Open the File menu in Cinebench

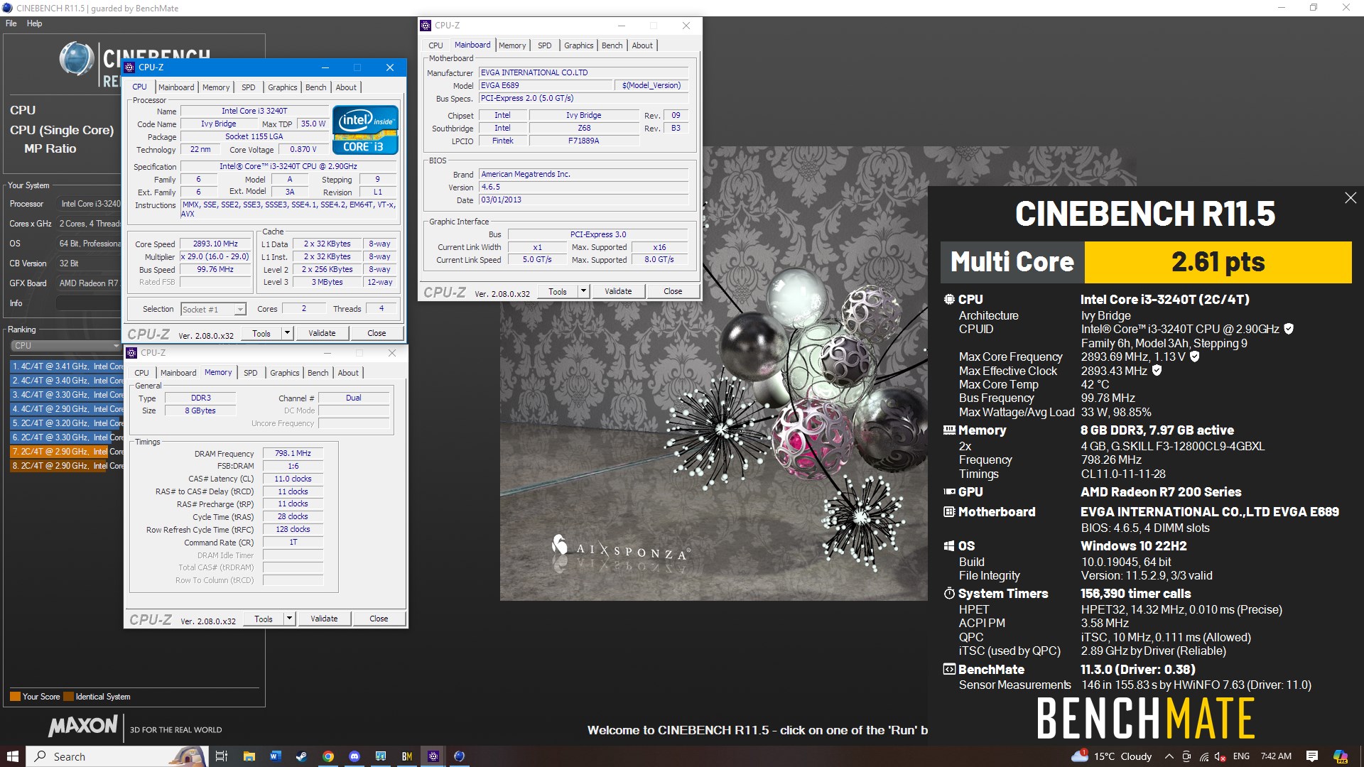pos(11,23)
